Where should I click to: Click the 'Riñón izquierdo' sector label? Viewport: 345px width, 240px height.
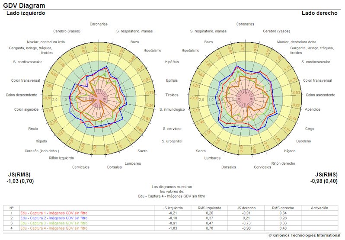tap(61, 158)
